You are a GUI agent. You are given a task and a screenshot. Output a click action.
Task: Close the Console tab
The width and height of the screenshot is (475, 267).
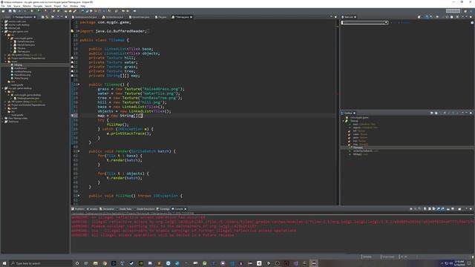coord(186,209)
